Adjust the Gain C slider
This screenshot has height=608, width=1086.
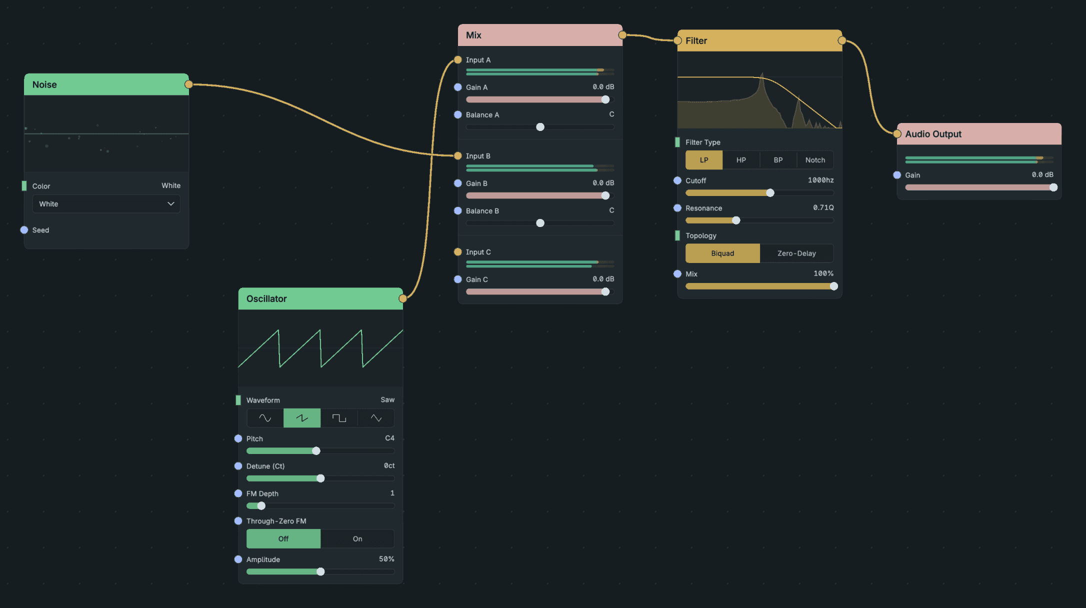tap(540, 291)
